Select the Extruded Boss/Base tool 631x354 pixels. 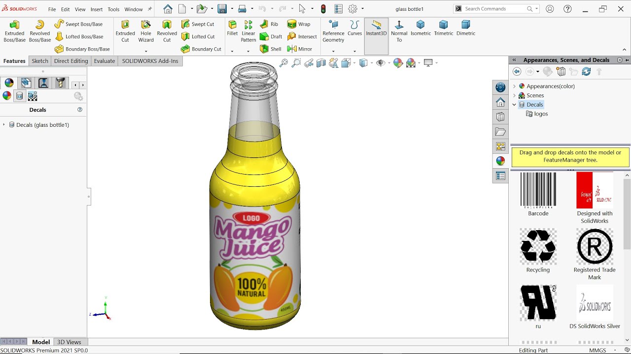[x=14, y=31]
